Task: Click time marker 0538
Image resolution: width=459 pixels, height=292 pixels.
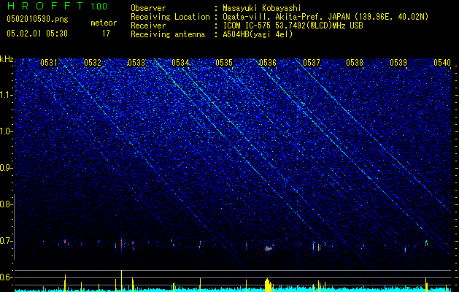Action: click(x=355, y=63)
